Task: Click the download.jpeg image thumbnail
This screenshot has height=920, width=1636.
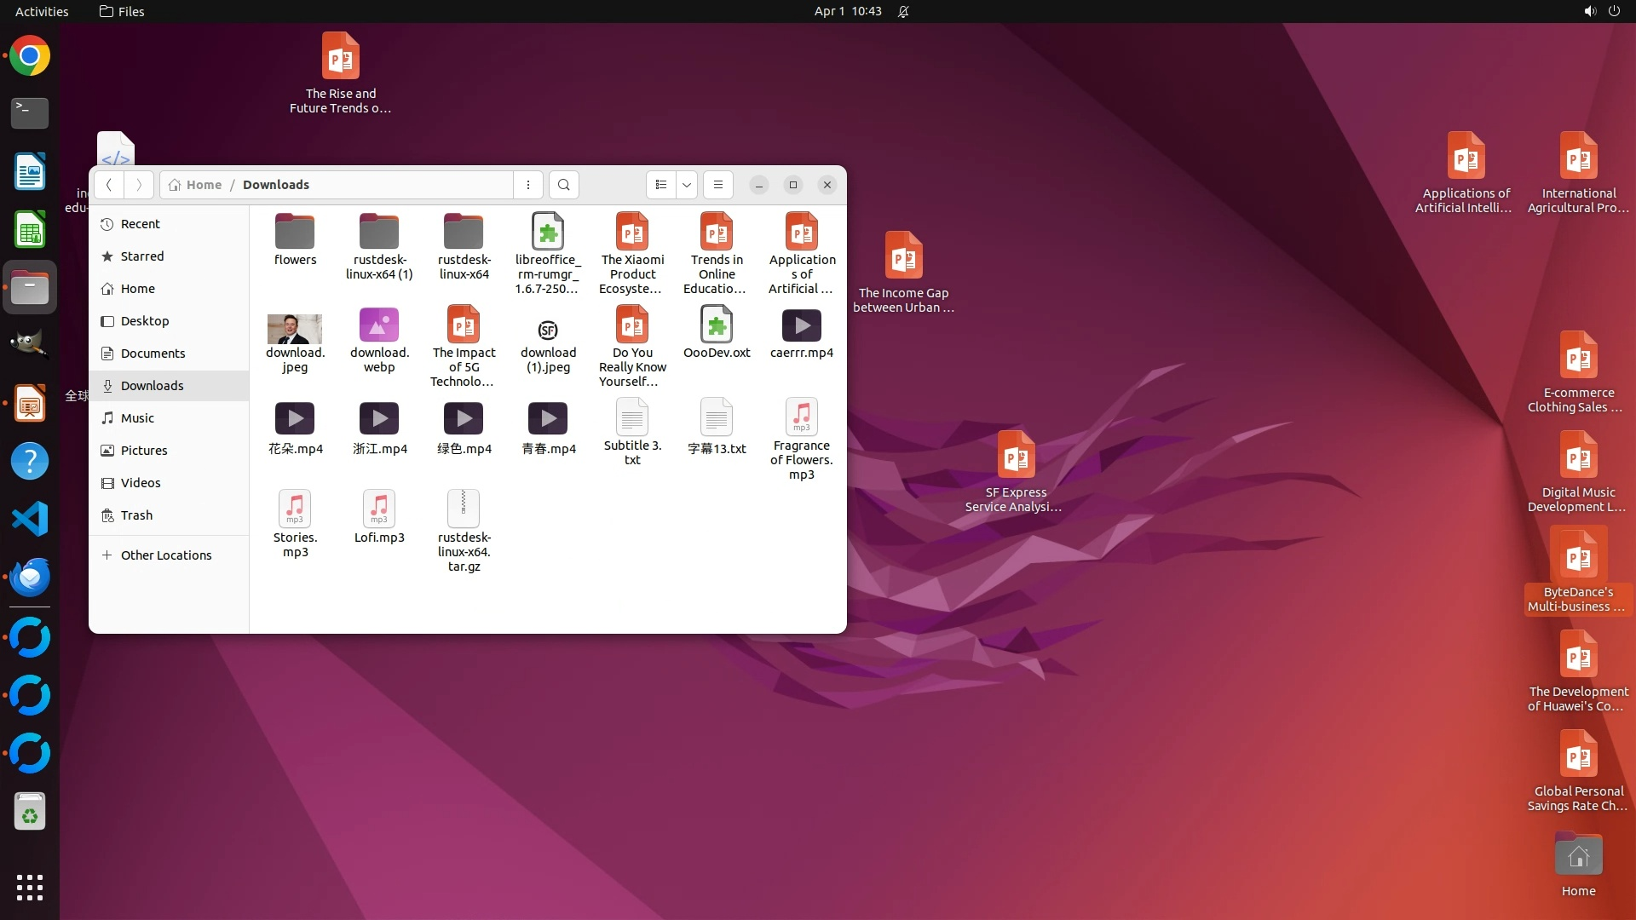Action: (x=295, y=329)
